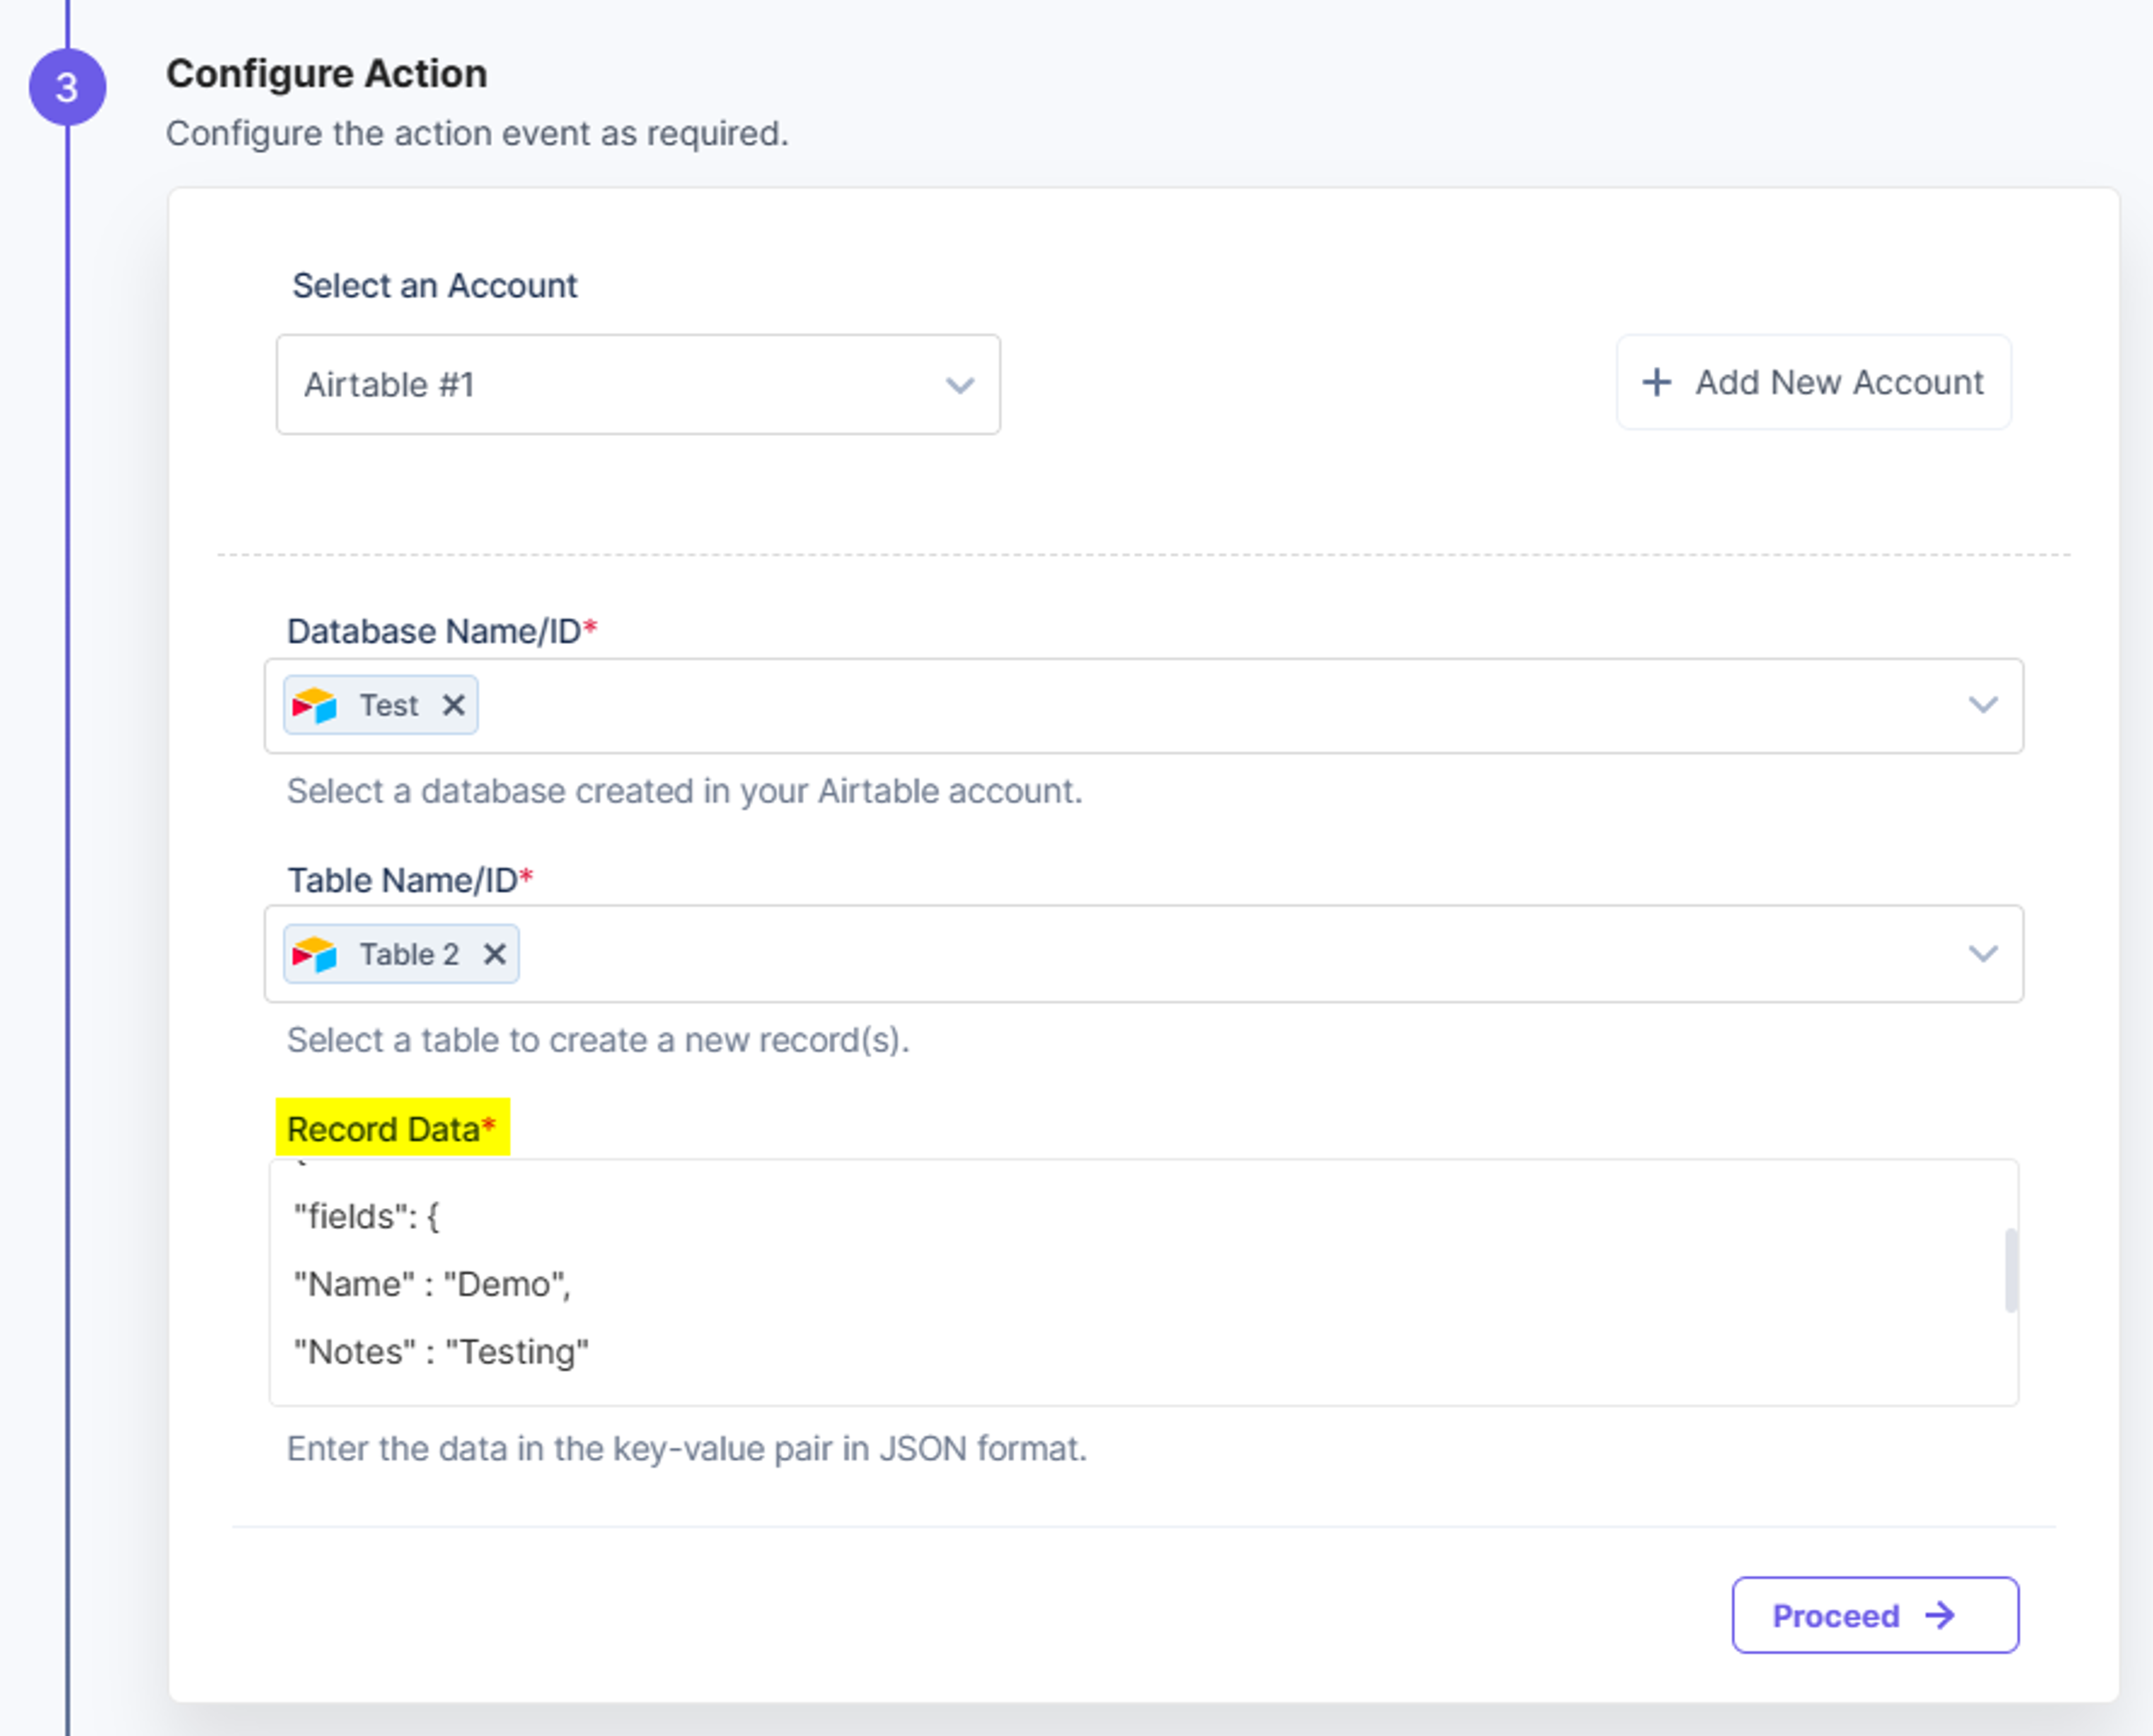Click Add New Account button
This screenshot has width=2153, height=1736.
pos(1813,382)
